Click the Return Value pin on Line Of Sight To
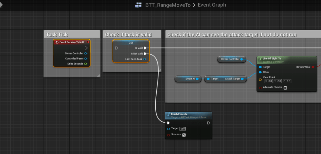 (x=313, y=67)
